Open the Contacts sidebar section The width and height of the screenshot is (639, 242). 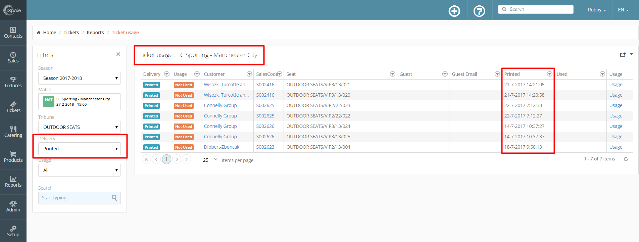(x=13, y=33)
